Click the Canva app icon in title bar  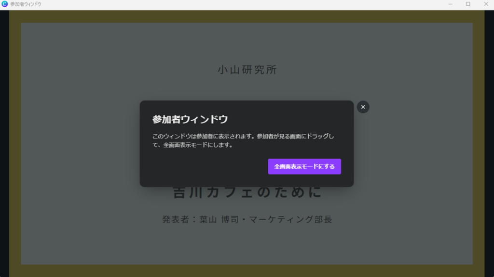pos(5,4)
